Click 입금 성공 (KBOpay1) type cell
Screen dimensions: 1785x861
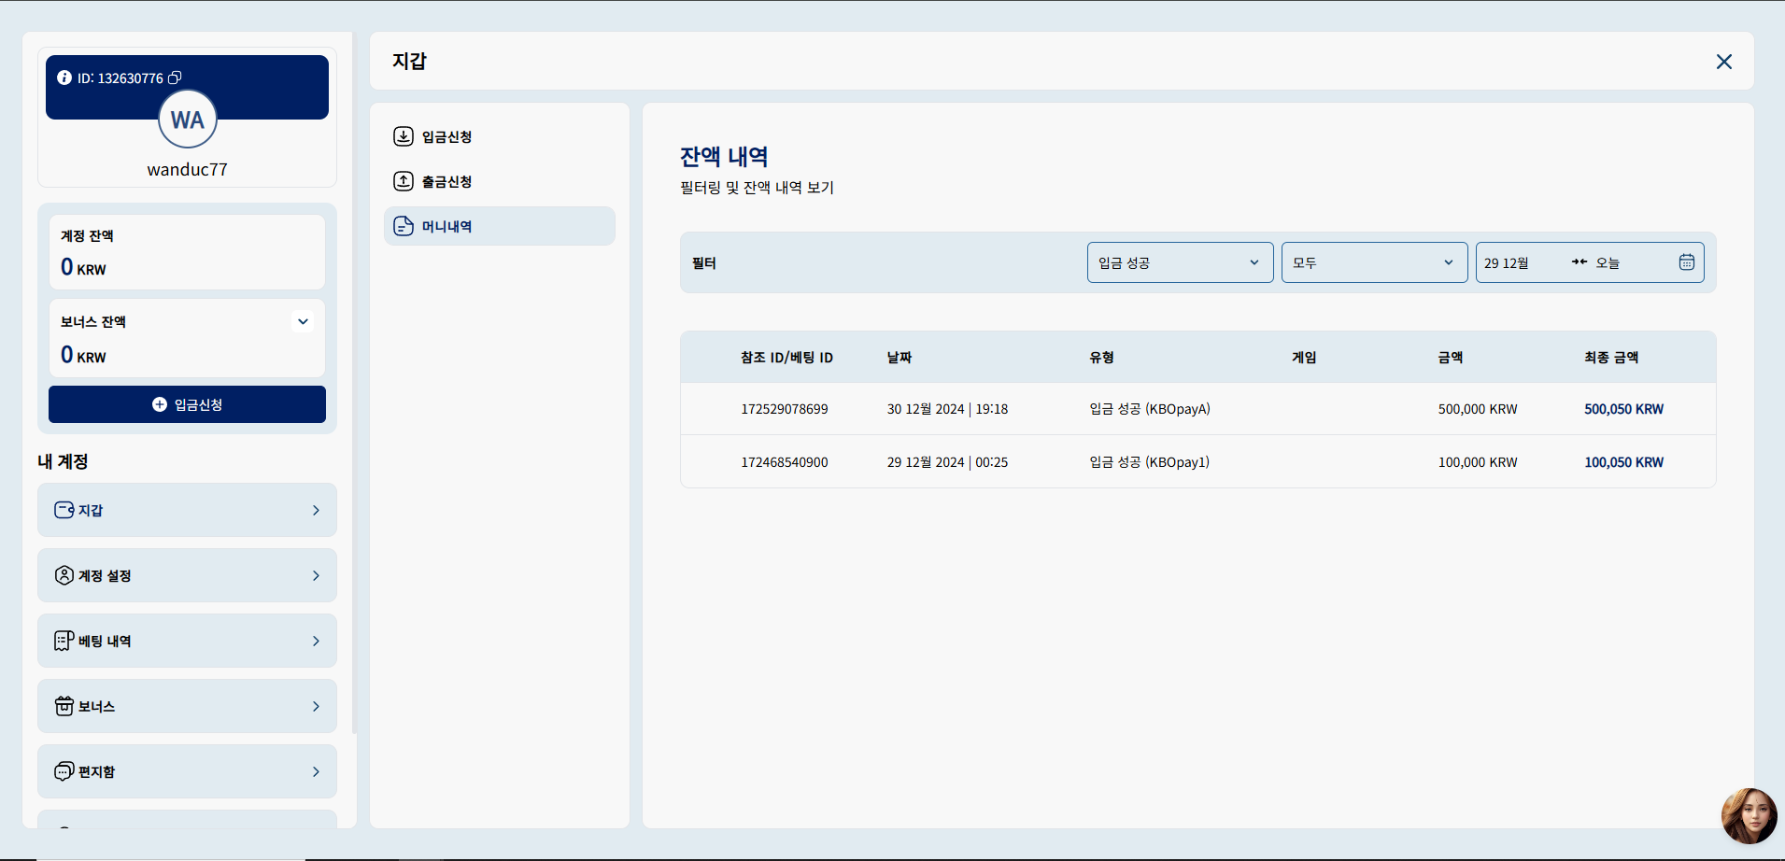point(1150,462)
